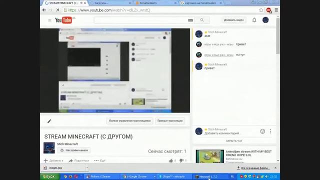Image resolution: width=320 pixels, height=180 pixels.
Task: Close the downloads bar
Action: (x=275, y=168)
